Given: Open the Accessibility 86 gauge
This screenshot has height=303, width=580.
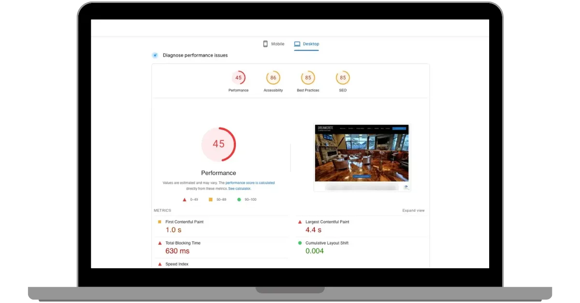Looking at the screenshot, I should (273, 78).
